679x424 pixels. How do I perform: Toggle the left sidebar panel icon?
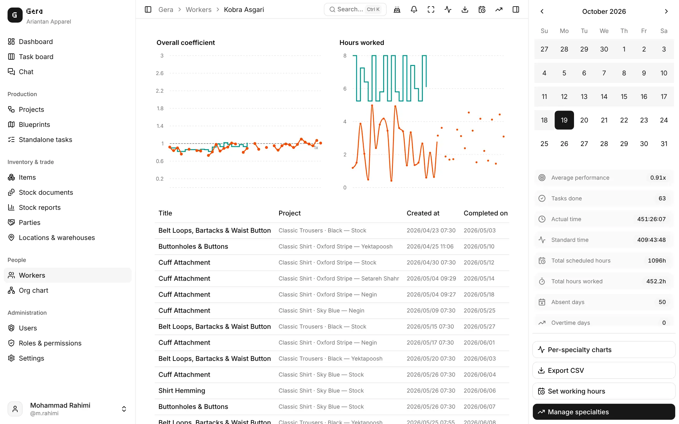pyautogui.click(x=148, y=9)
